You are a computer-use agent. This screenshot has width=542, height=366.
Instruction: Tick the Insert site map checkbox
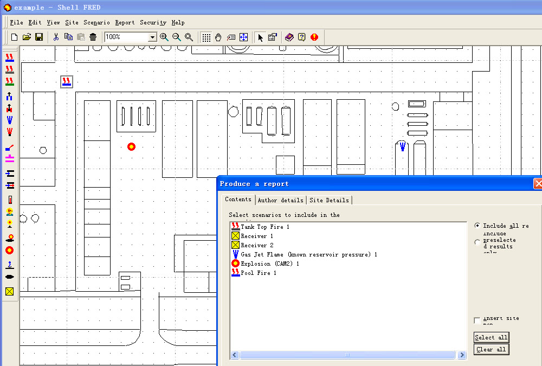coord(478,320)
